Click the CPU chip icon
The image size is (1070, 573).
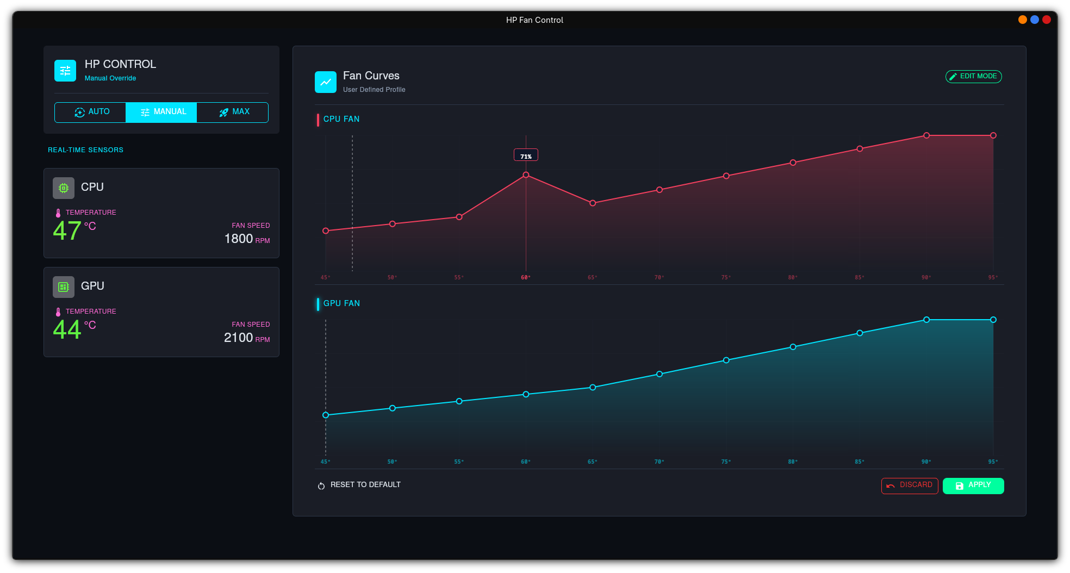click(x=64, y=188)
